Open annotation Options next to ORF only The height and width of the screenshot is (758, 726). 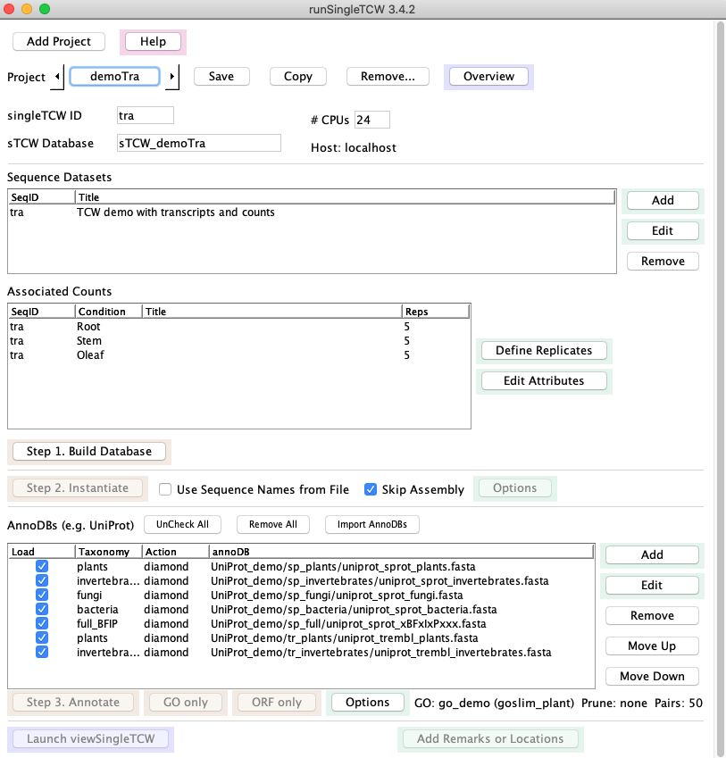click(367, 703)
